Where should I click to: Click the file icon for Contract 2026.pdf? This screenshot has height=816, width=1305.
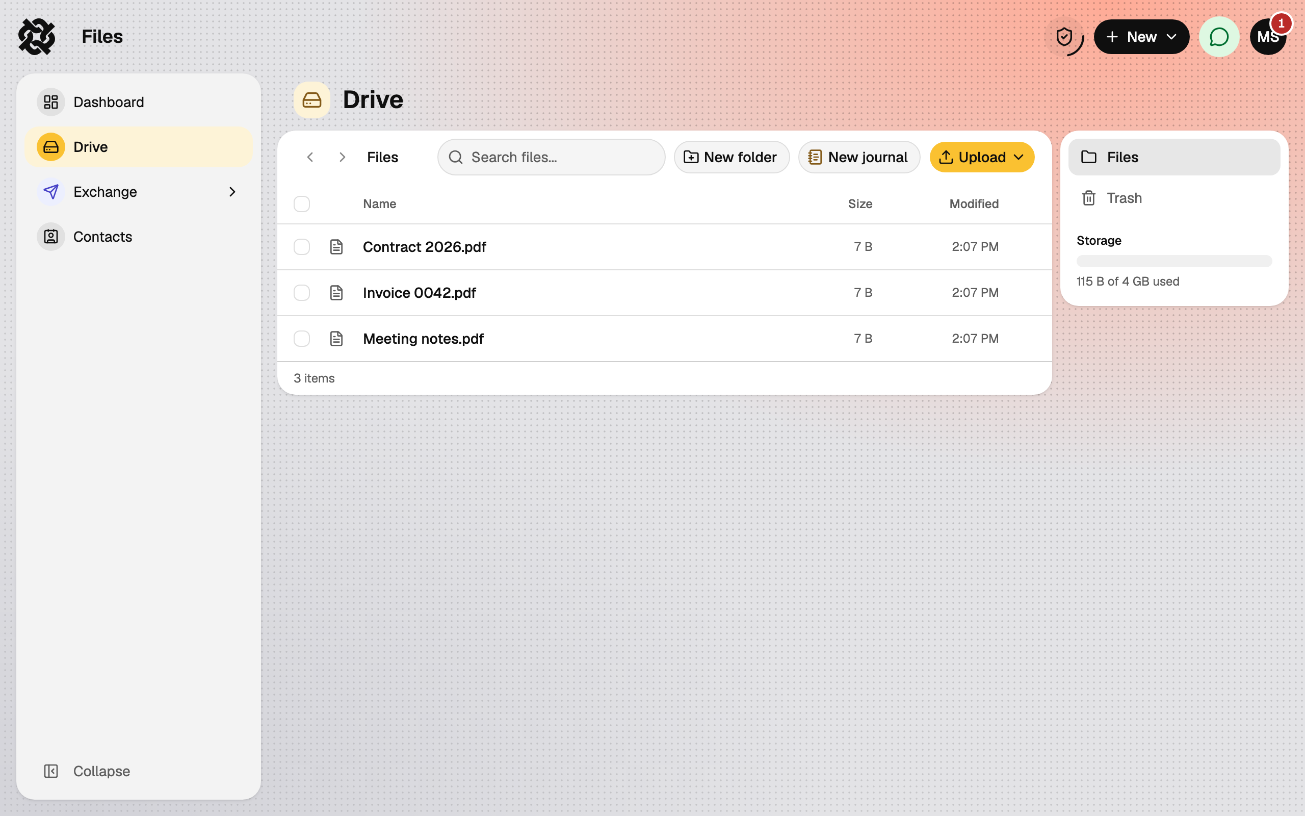336,247
